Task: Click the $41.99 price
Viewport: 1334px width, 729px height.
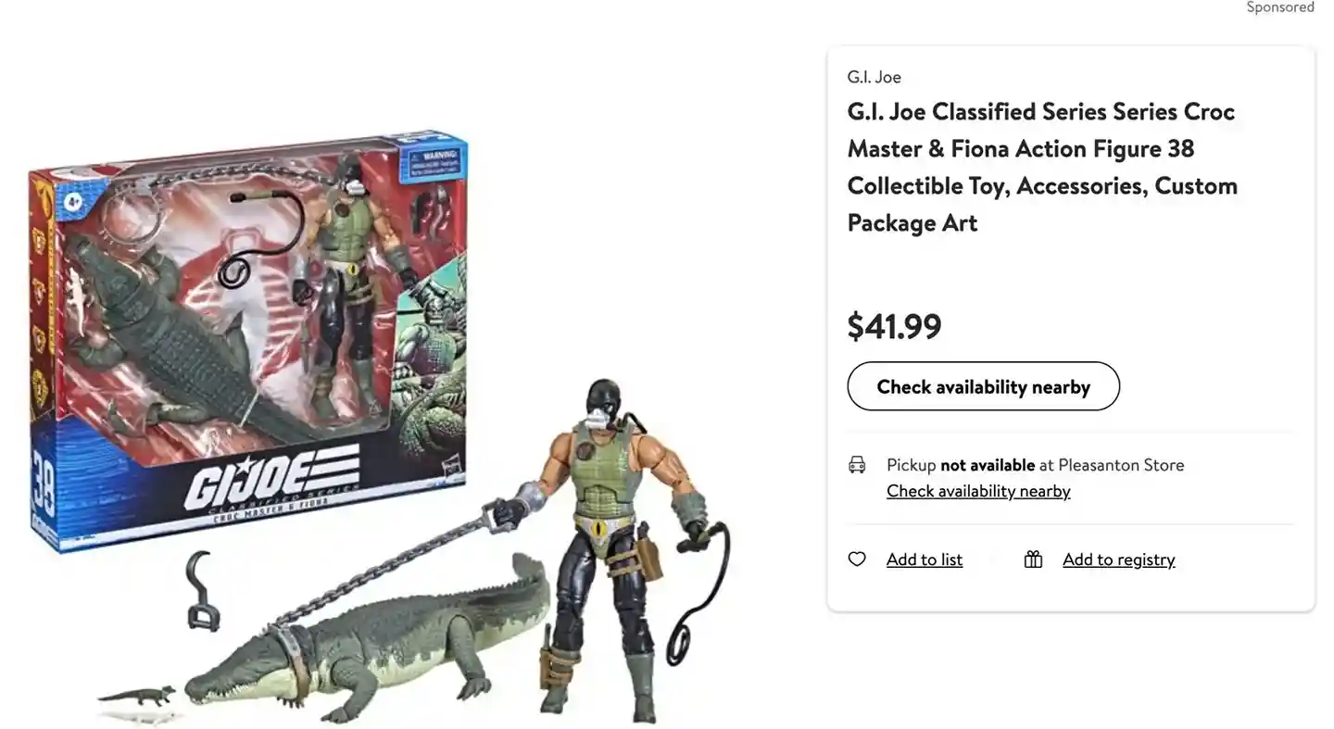Action: click(x=894, y=326)
